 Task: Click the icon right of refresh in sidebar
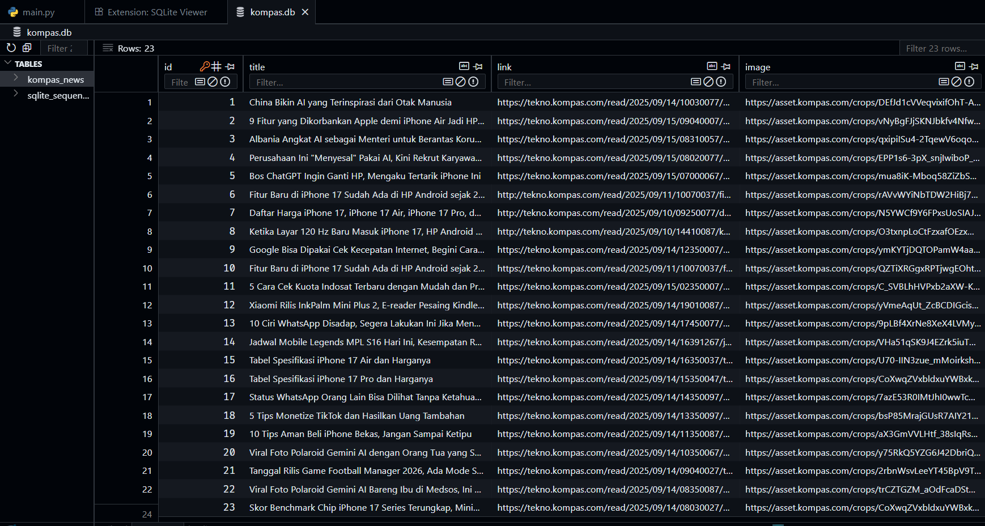pyautogui.click(x=27, y=48)
